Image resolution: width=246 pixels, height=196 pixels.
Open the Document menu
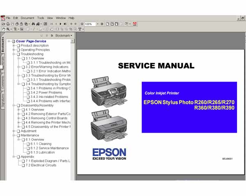click(27, 18)
